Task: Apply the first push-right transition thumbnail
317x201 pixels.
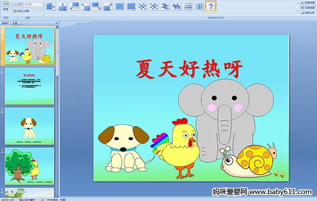Action: click(x=51, y=6)
